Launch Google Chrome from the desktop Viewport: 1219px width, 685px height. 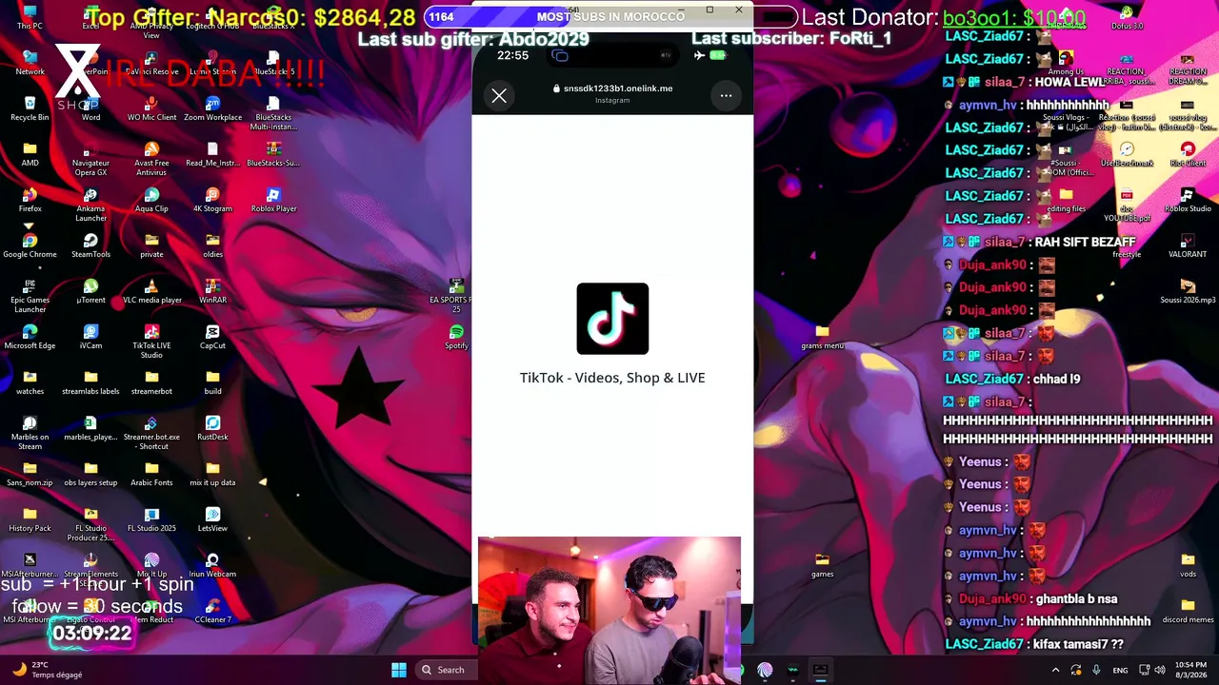30,245
